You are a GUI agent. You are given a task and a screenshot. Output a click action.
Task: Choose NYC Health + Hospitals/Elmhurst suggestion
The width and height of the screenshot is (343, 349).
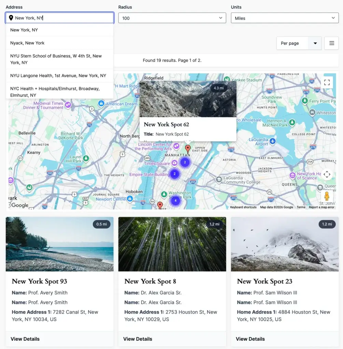59,91
